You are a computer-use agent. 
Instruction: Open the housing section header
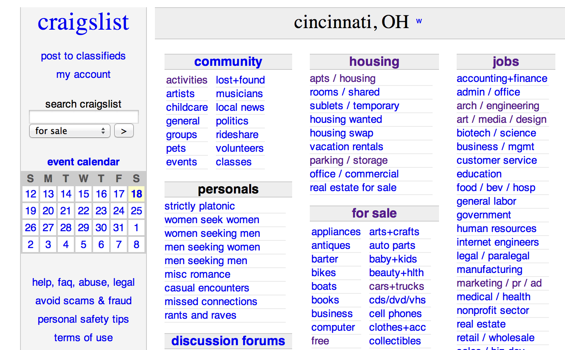374,61
